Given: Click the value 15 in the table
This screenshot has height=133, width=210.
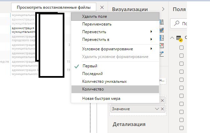Looking at the screenshot, I should (68, 62).
